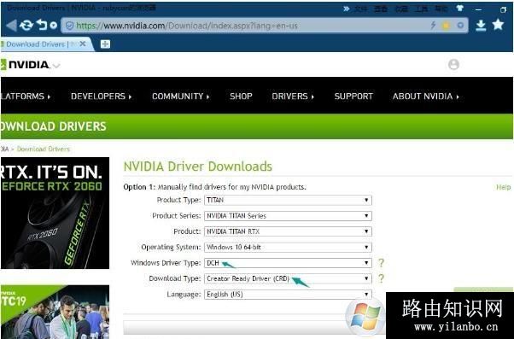Restore the browser window size

(x=503, y=10)
